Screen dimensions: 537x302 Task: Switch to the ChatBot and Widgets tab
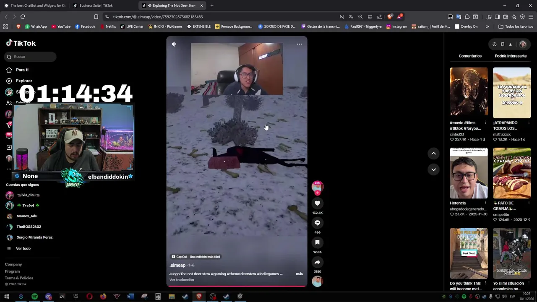pos(35,5)
